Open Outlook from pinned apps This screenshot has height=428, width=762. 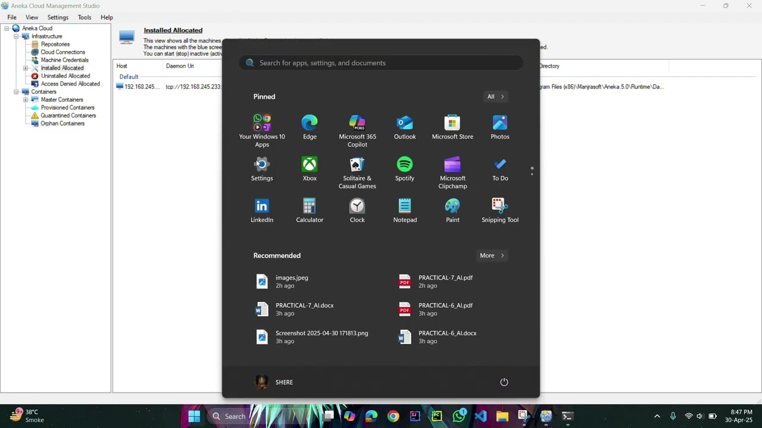click(405, 127)
